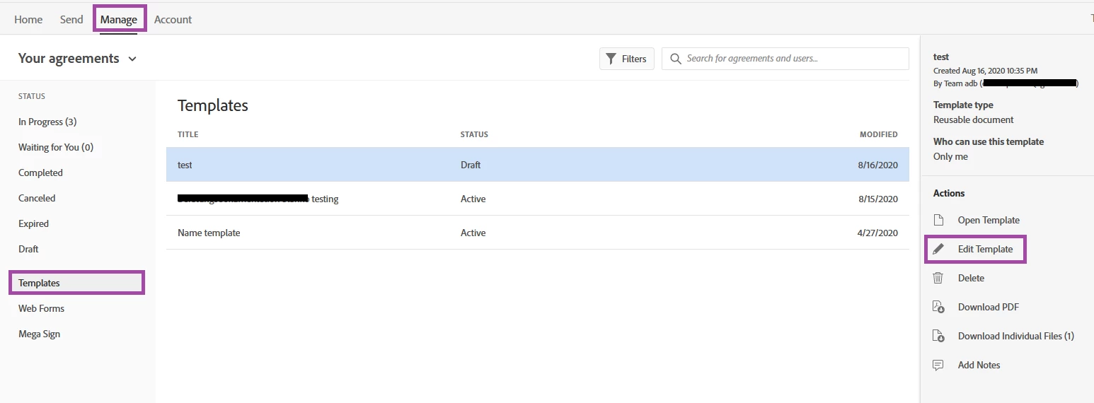Click Download Individual Files (1) label
The width and height of the screenshot is (1094, 403).
coord(1016,336)
